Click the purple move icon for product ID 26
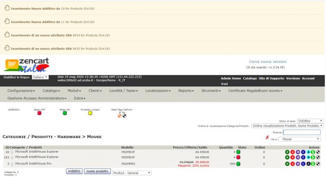Viewport: 326px width, 177px height. click(298, 152)
